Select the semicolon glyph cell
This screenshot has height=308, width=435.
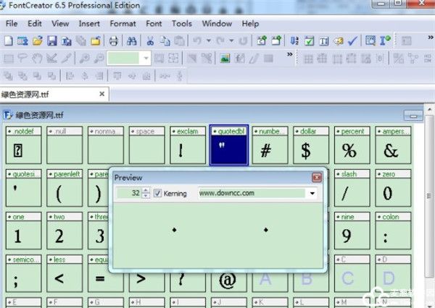click(24, 273)
